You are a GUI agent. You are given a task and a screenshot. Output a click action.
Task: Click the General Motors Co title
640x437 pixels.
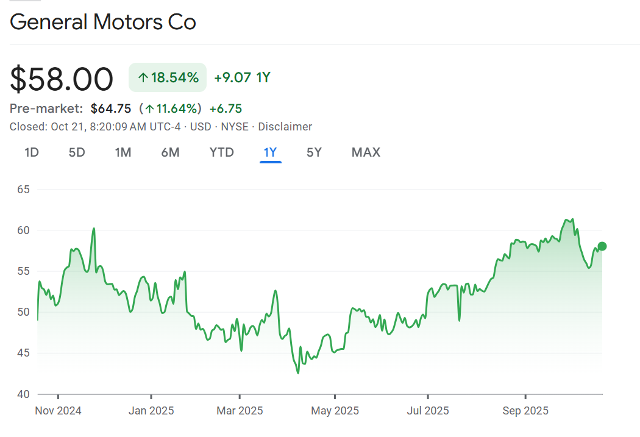point(103,23)
